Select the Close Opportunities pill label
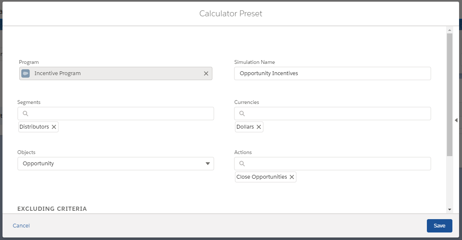Viewport: 462px width, 240px height. [262, 177]
